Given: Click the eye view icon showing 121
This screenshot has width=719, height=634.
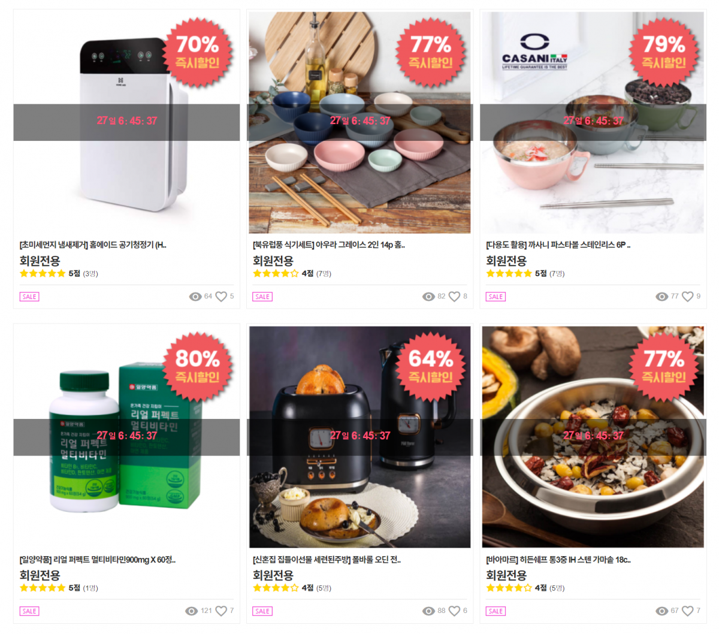Looking at the screenshot, I should 192,611.
